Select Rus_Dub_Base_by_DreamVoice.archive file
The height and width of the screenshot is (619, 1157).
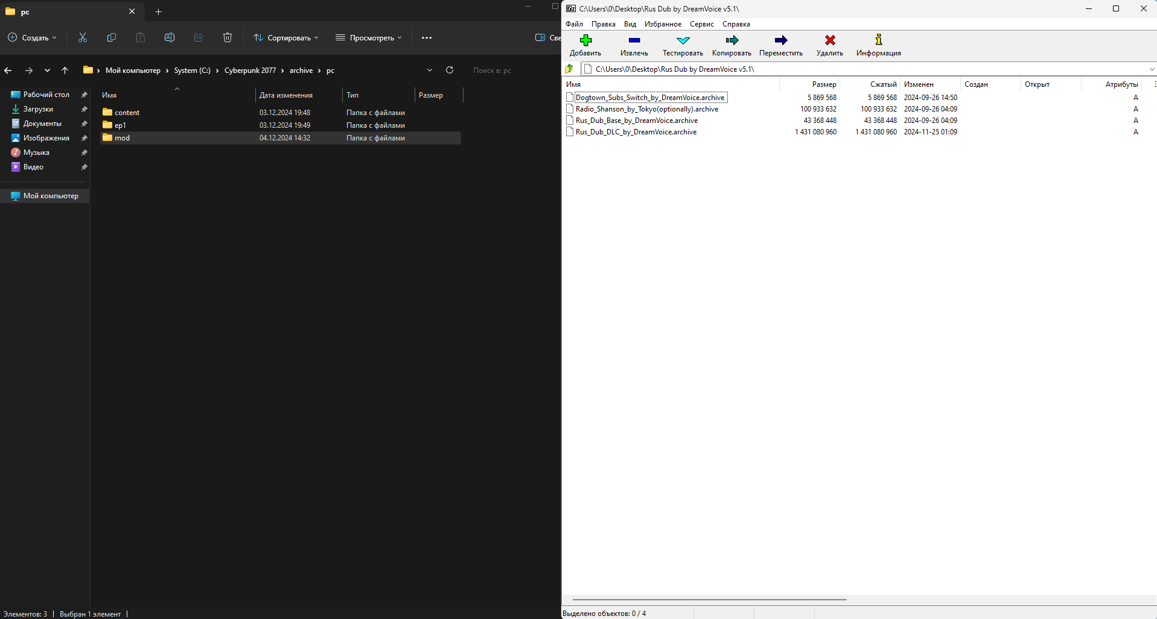[x=637, y=121]
